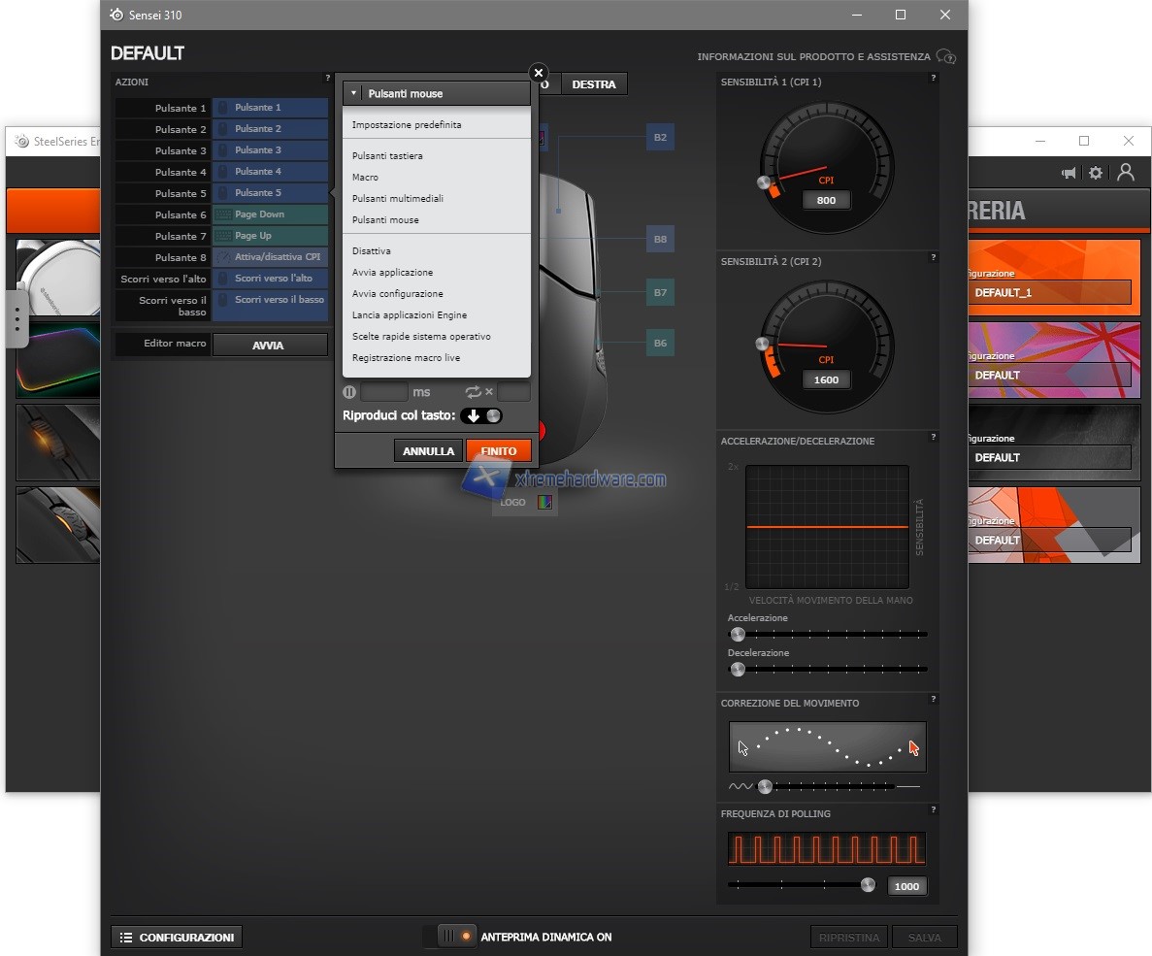Toggle the Riproduci col tasto switch
This screenshot has width=1152, height=956.
point(481,415)
